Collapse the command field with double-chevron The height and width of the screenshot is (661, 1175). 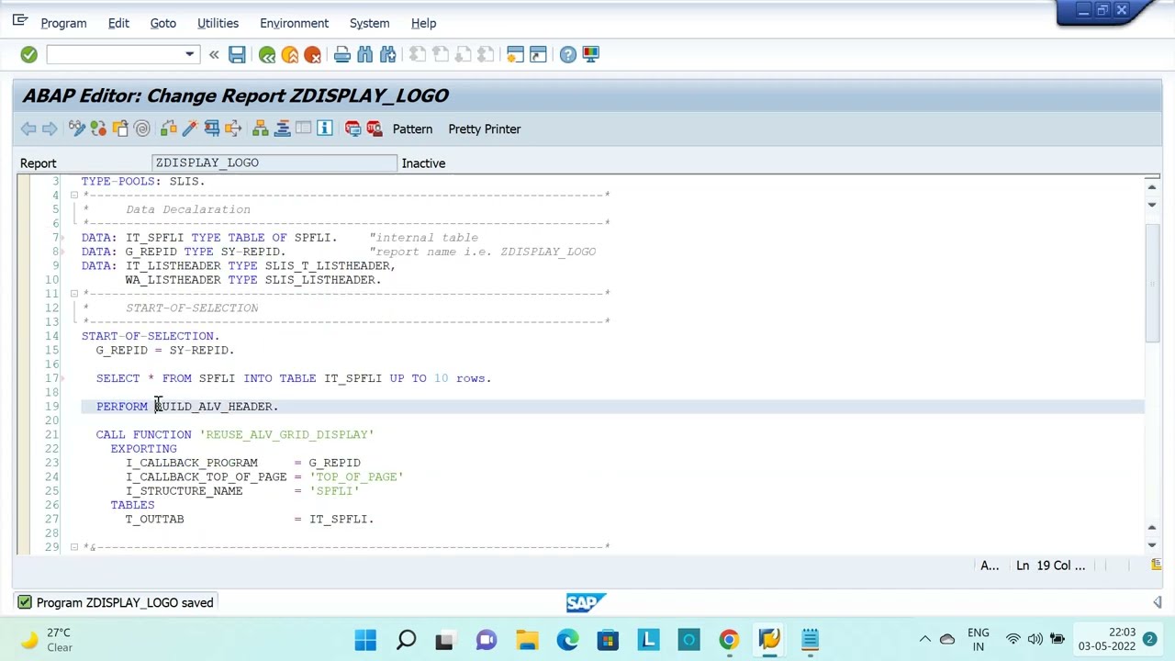(214, 55)
